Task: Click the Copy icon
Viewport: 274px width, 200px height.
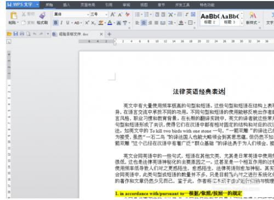Action: (24, 22)
